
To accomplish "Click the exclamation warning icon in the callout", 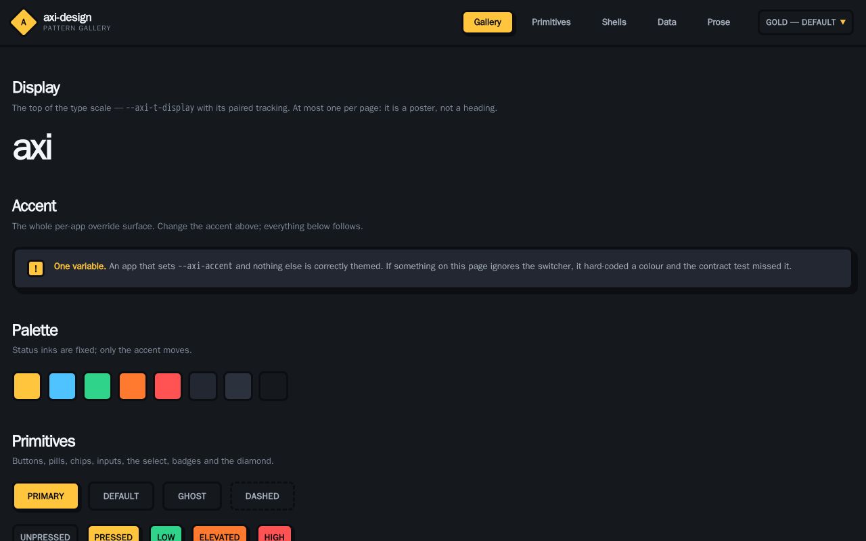I will pyautogui.click(x=36, y=268).
